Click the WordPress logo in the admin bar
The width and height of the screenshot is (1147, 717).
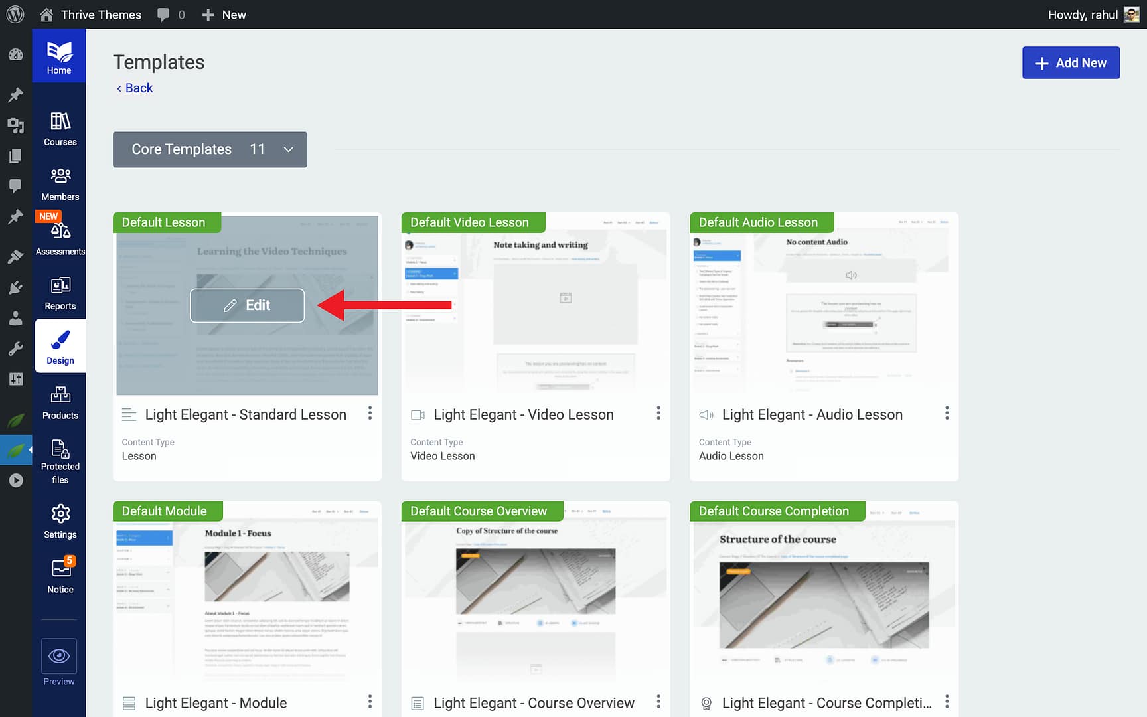click(x=15, y=14)
